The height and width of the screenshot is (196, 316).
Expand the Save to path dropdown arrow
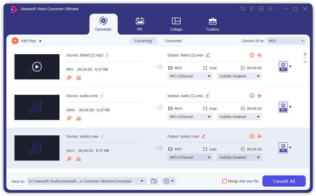(142, 181)
